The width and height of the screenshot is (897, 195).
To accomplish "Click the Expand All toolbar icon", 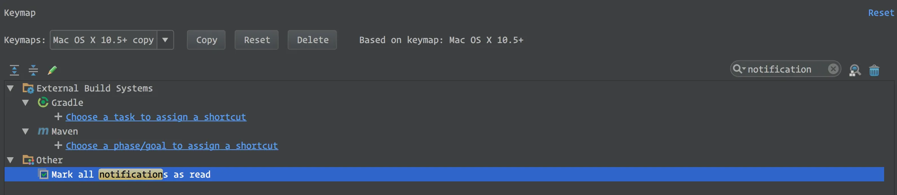I will (x=14, y=70).
